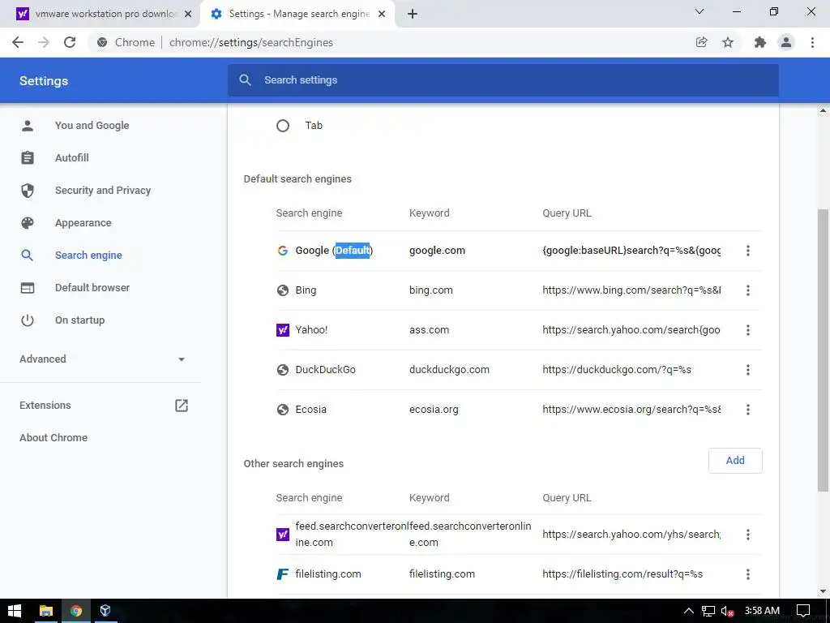Open the network tray icon
830x623 pixels.
708,611
